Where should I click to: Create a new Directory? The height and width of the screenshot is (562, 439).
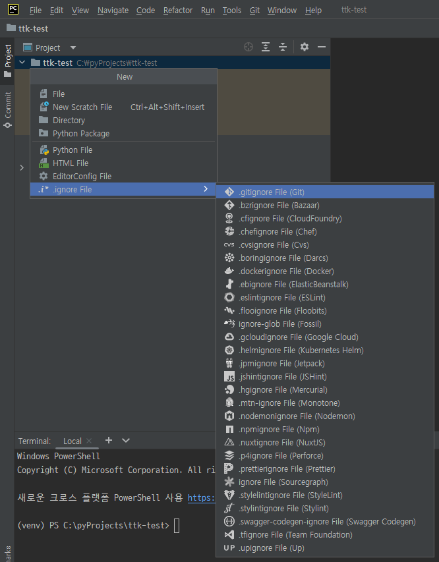tap(124, 121)
